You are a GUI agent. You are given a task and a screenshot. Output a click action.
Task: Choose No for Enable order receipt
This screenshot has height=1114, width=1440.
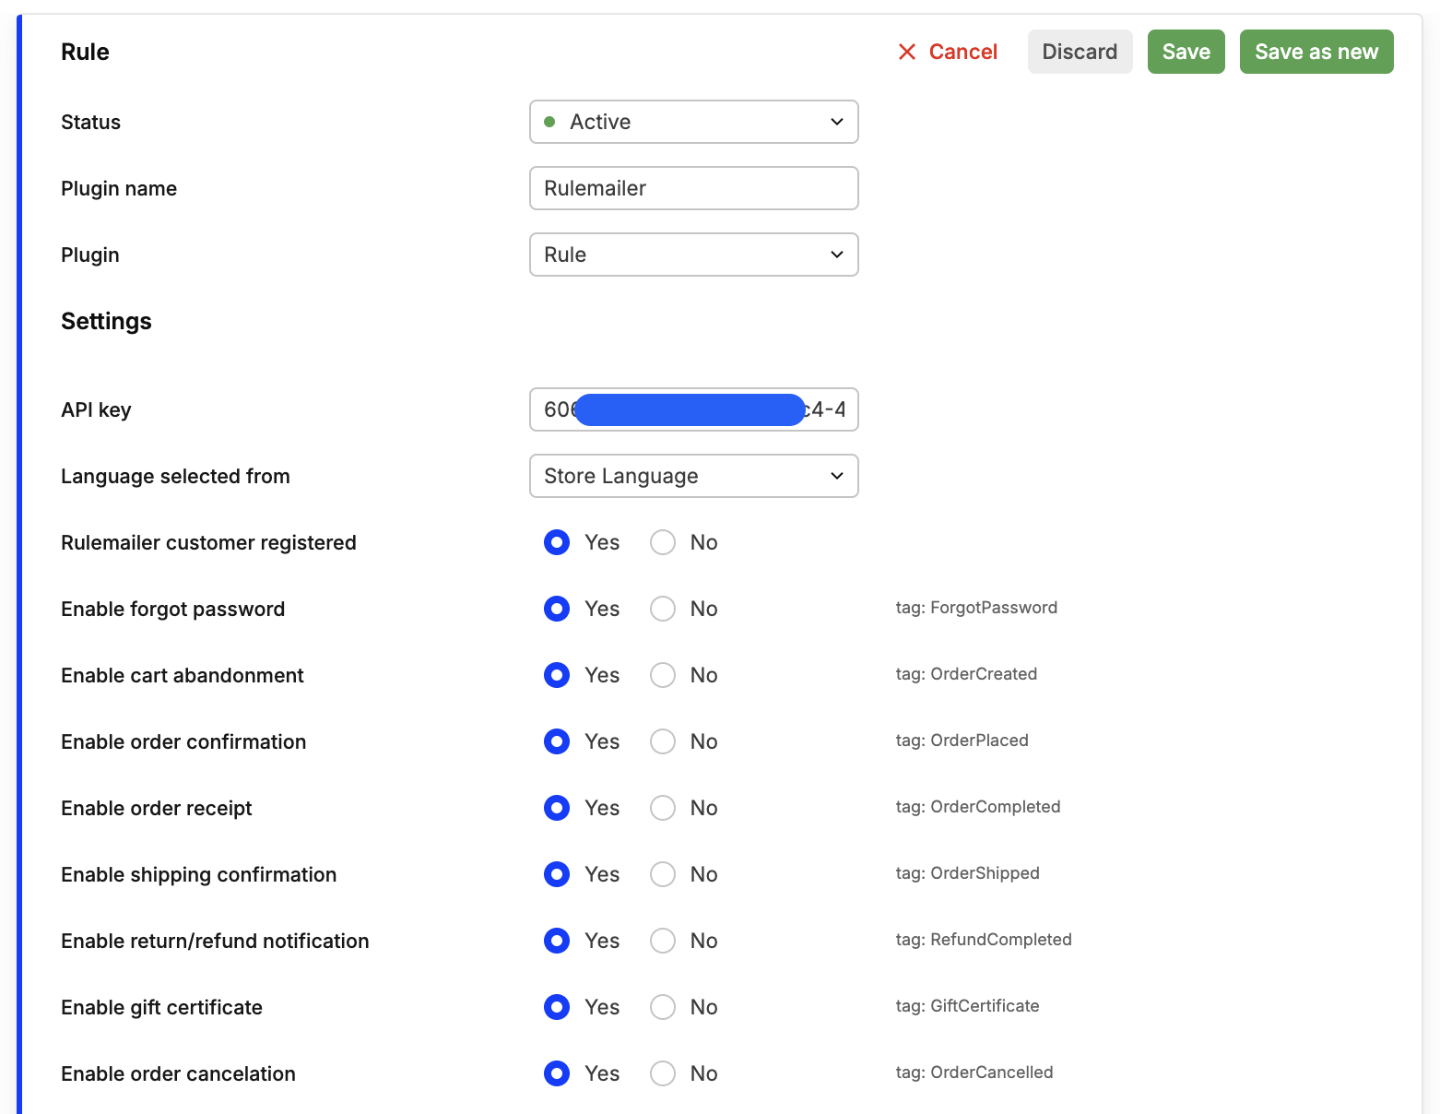[x=663, y=808]
